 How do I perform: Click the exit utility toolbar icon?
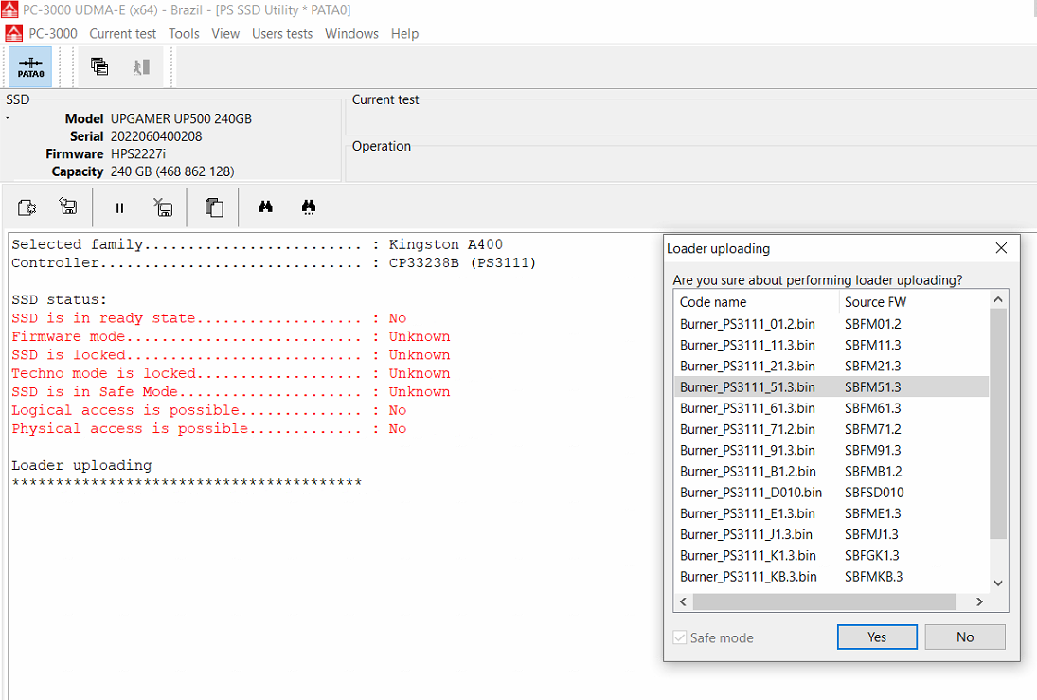click(141, 67)
